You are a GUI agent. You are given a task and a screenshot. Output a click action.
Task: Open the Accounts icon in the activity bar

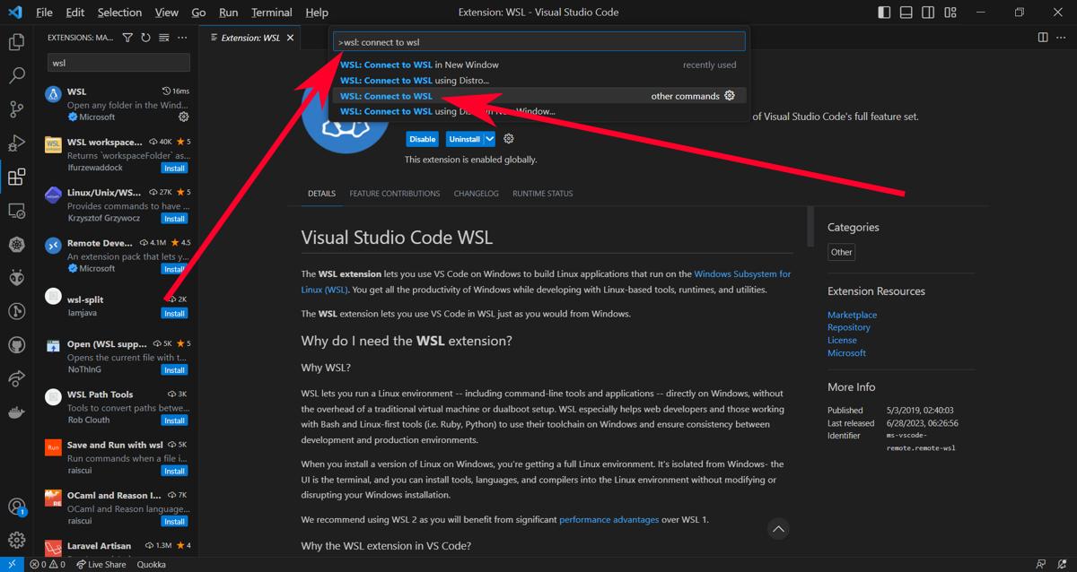pyautogui.click(x=16, y=505)
